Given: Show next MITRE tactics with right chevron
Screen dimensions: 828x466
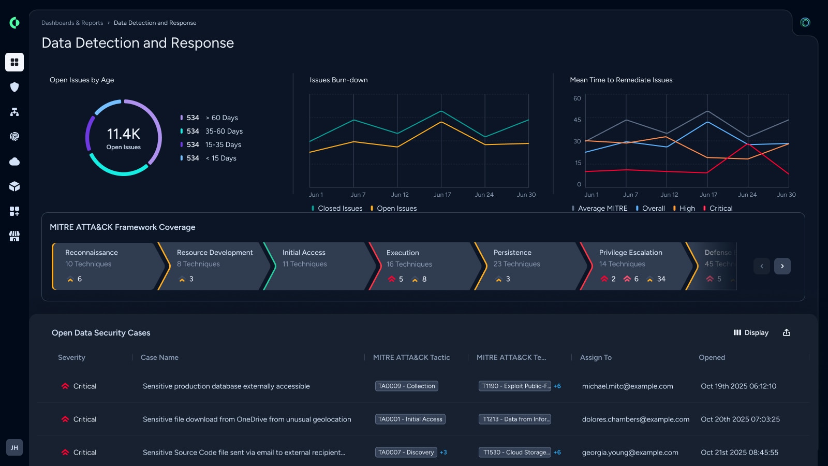Looking at the screenshot, I should (782, 266).
